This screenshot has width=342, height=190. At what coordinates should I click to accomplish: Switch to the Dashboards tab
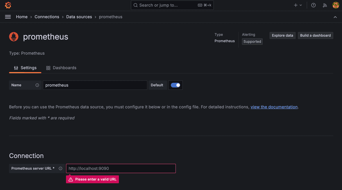pos(61,68)
